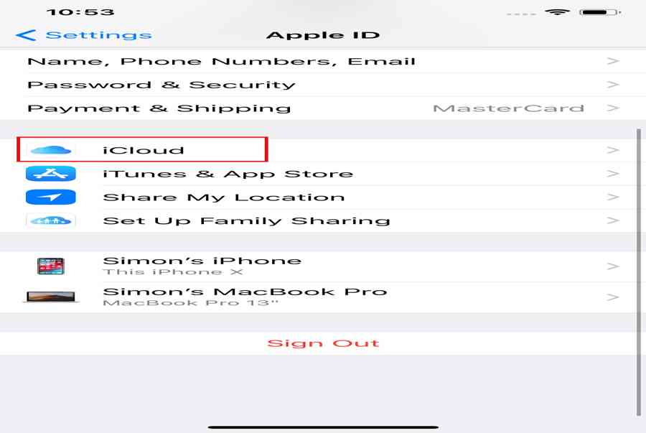The image size is (646, 433).
Task: Open Set Up Family Sharing
Action: point(323,220)
